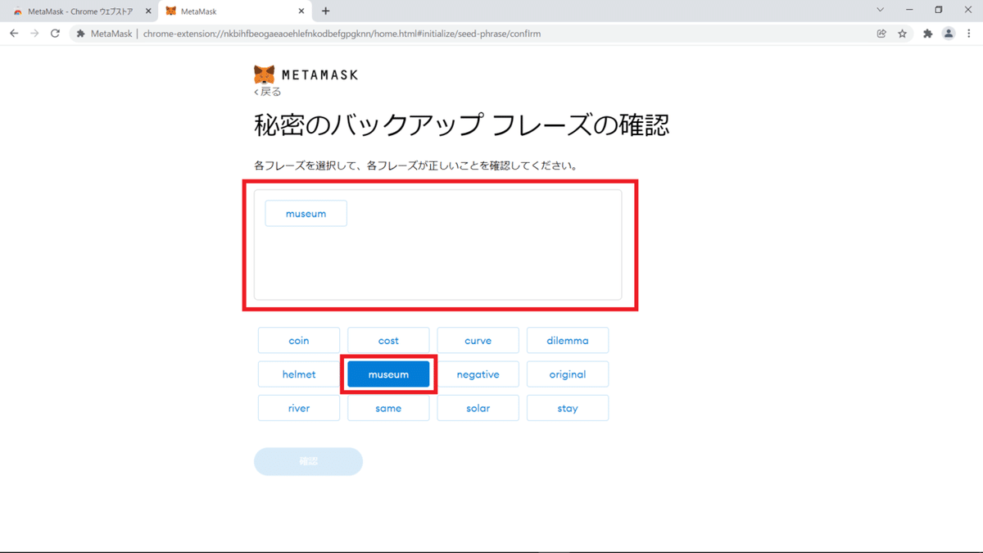
Task: Select the original seed word
Action: tap(568, 374)
